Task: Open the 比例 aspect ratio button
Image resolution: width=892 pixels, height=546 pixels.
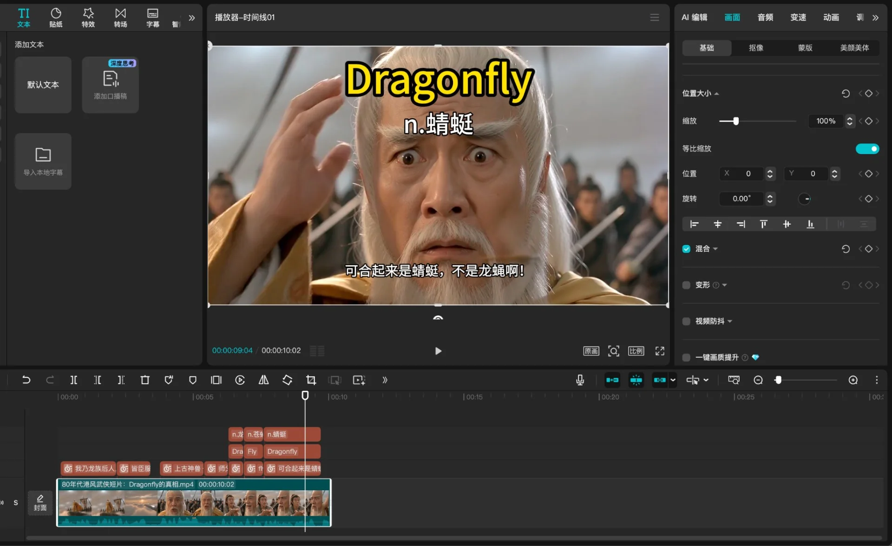Action: pos(636,351)
